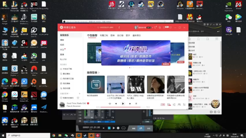This screenshot has height=138, width=246.
Task: Open Steam from the taskbar
Action: point(85,136)
